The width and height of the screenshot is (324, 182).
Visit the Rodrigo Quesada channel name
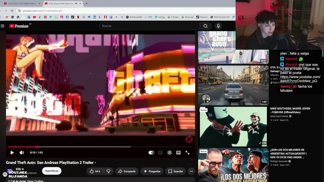coord(279,161)
